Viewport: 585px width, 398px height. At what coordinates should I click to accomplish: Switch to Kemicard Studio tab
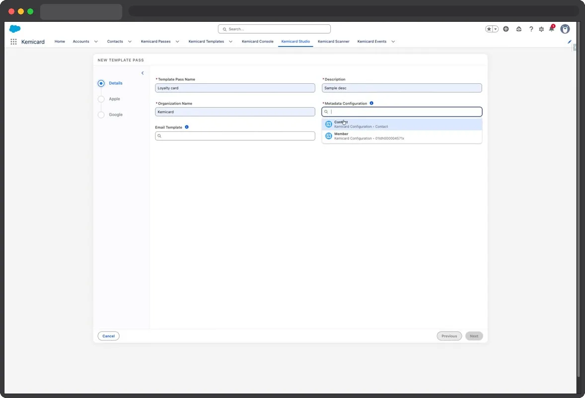tap(295, 41)
